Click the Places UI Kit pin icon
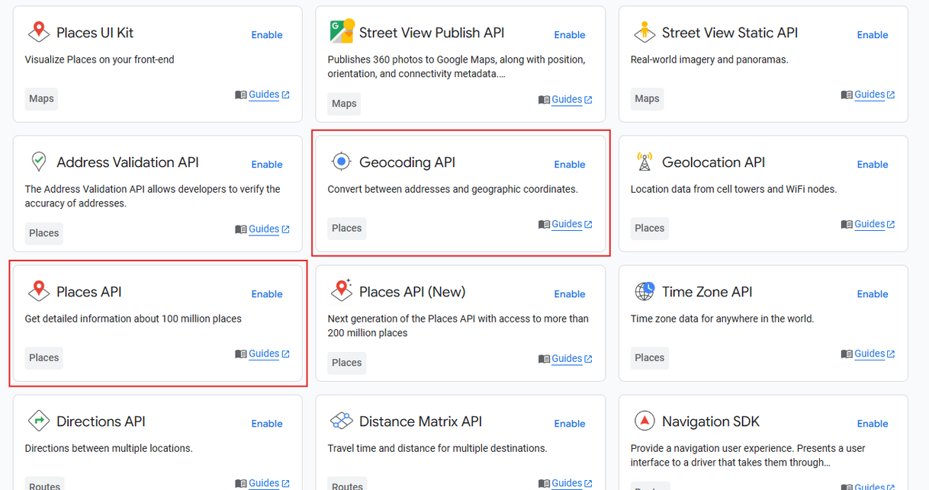Screen dimensions: 929x490 click(38, 32)
